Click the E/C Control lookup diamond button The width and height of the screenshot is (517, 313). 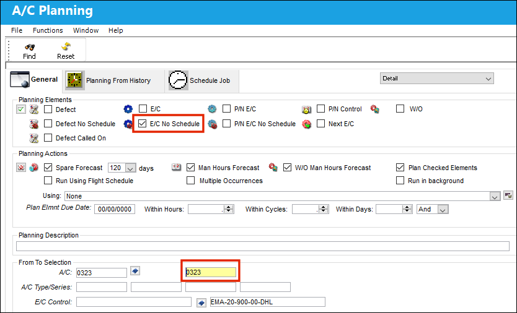click(x=201, y=302)
